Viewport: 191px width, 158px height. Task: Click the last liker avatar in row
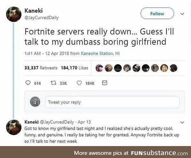173,68
